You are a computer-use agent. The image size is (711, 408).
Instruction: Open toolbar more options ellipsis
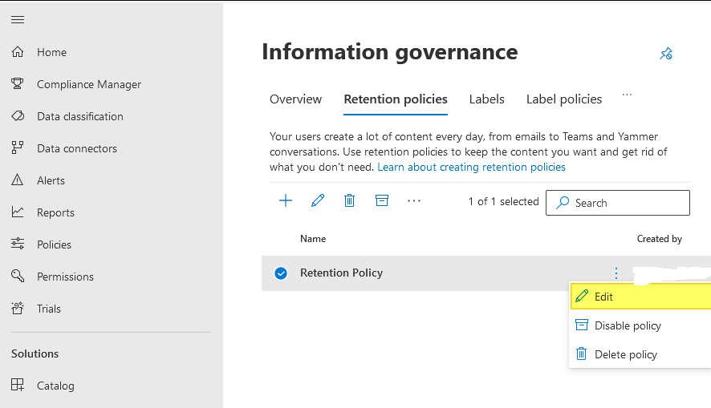[x=414, y=200]
